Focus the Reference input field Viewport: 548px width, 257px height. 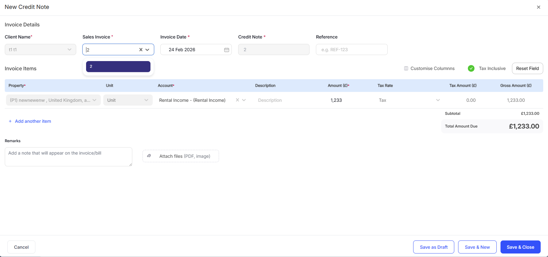(x=351, y=50)
